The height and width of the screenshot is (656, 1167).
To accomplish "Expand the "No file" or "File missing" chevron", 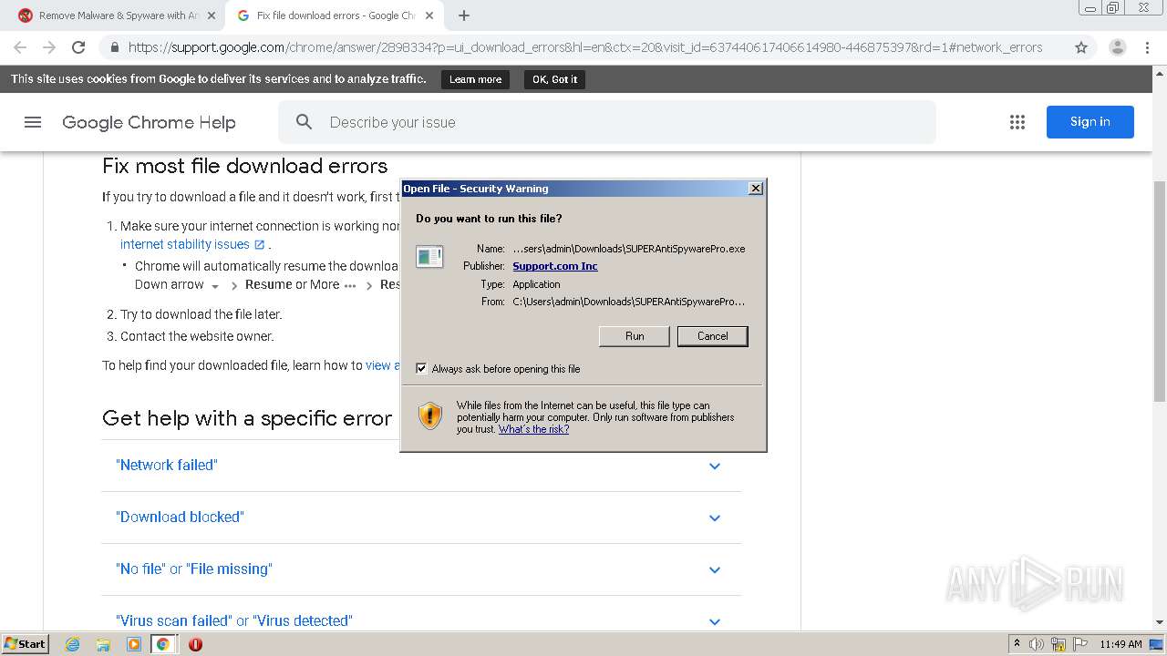I will [715, 569].
